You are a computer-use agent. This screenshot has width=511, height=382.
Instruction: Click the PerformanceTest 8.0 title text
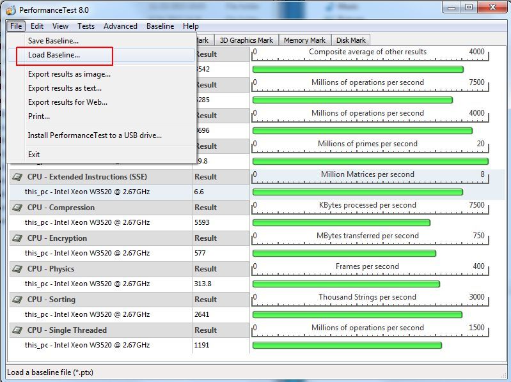[54, 10]
